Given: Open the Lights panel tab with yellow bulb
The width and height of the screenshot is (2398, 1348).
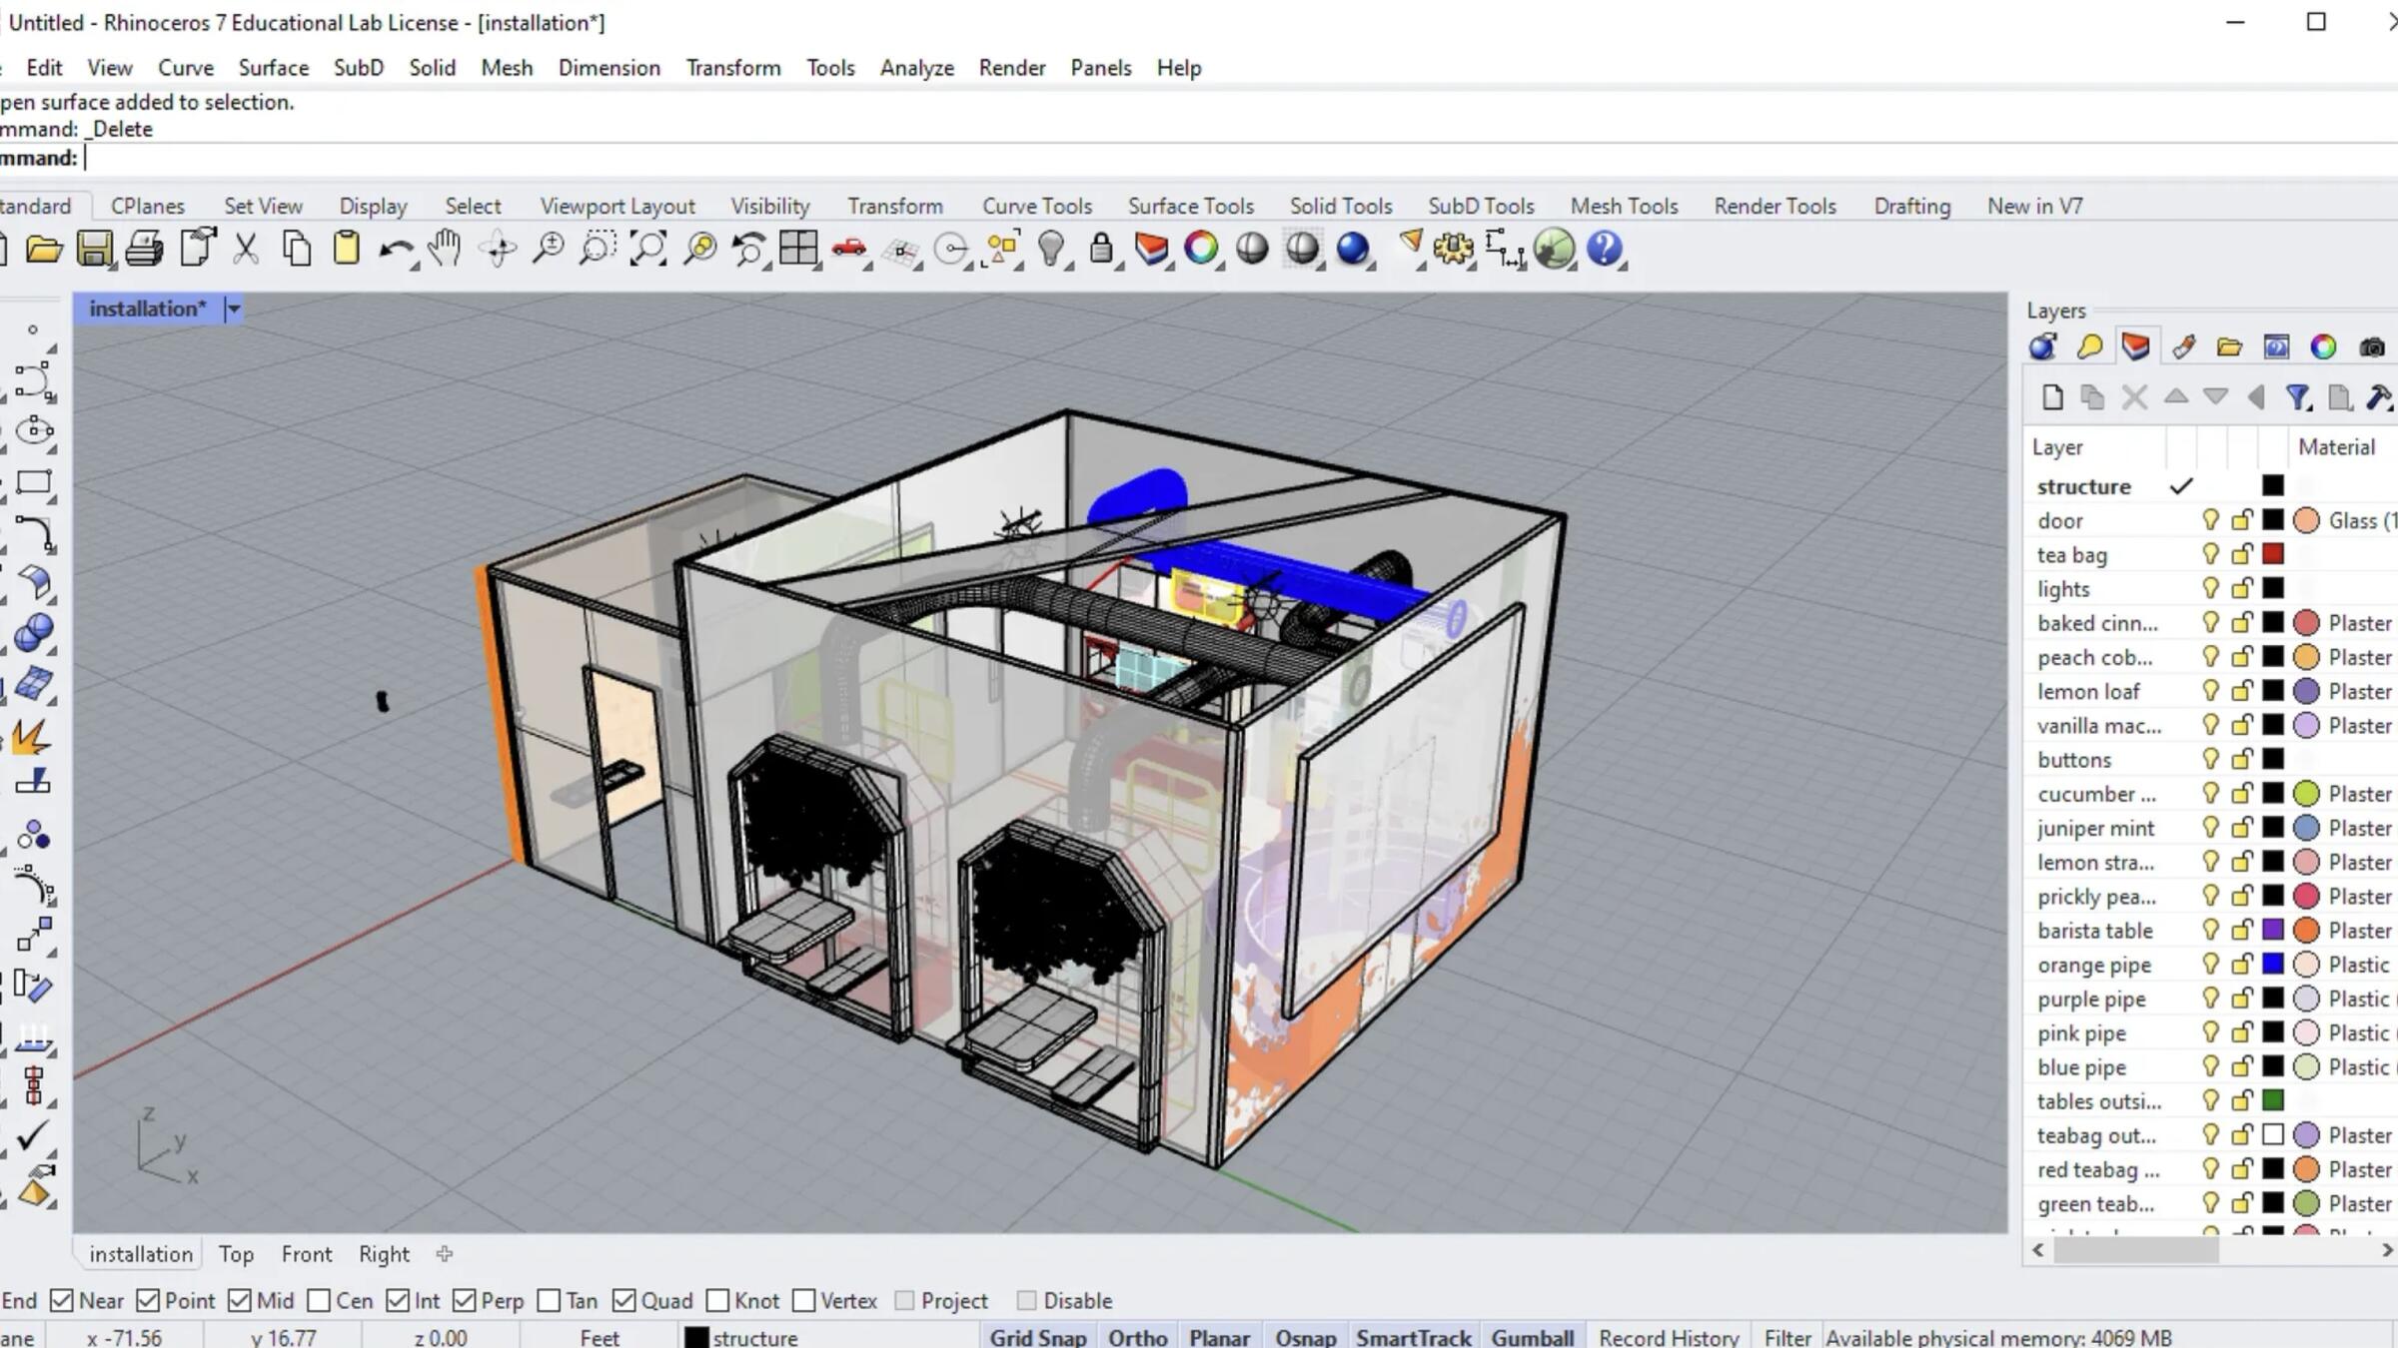Looking at the screenshot, I should coord(2089,346).
